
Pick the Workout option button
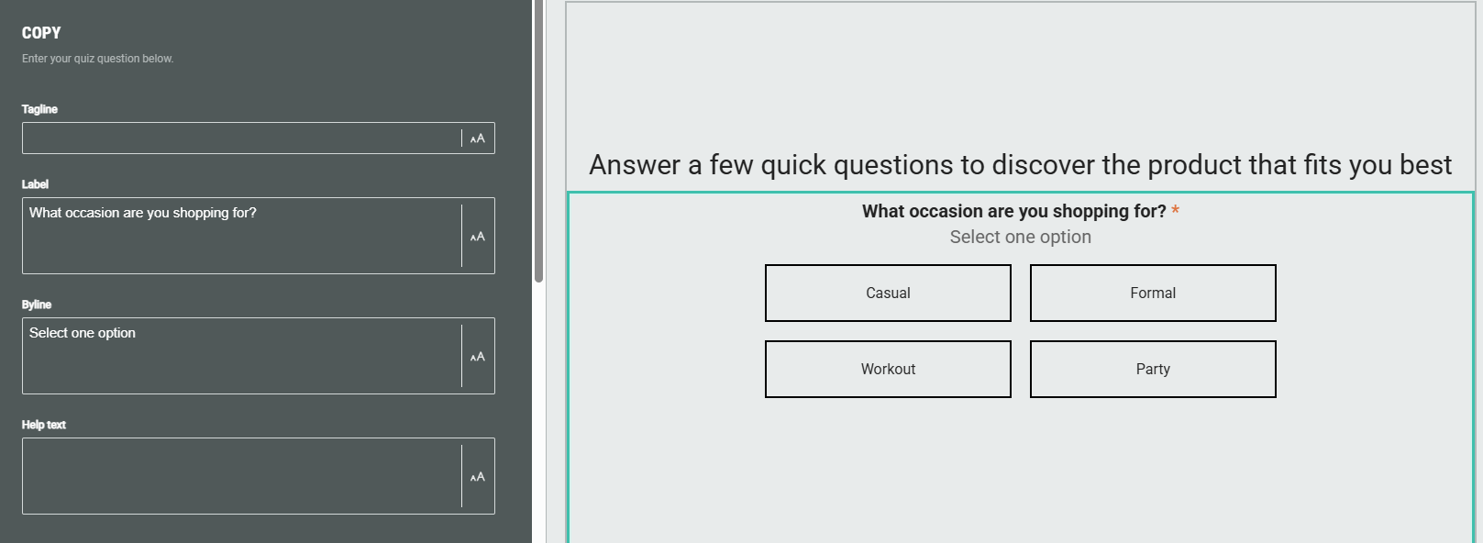pos(888,370)
